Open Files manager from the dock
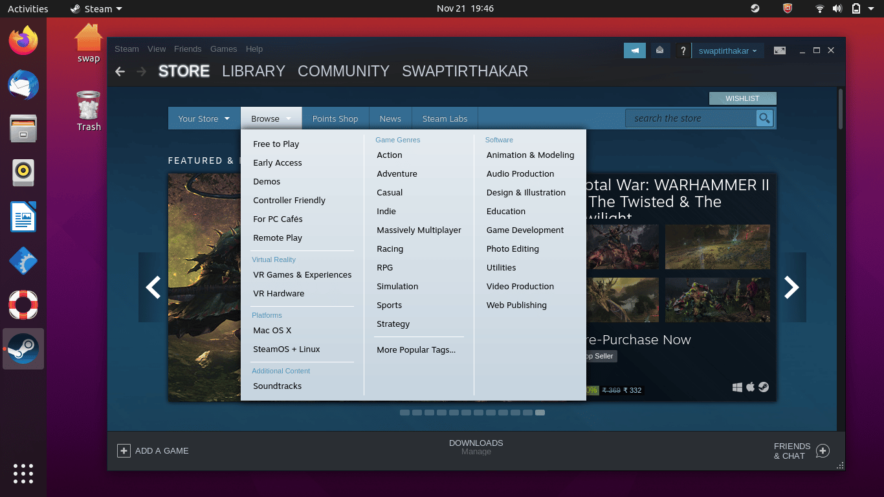The image size is (884, 497). point(23,129)
